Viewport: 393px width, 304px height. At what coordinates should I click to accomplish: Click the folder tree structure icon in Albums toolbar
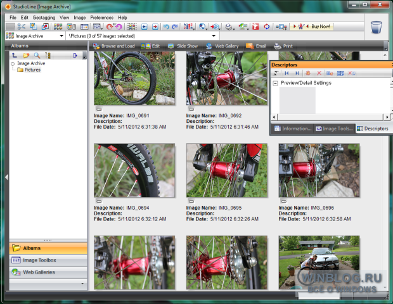[48, 55]
